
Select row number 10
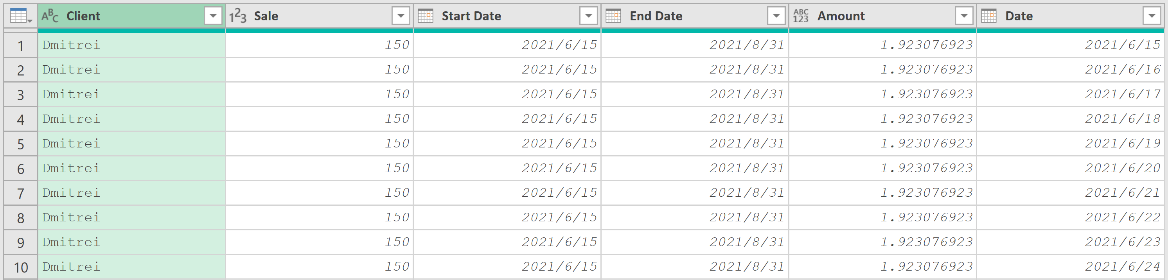click(21, 267)
